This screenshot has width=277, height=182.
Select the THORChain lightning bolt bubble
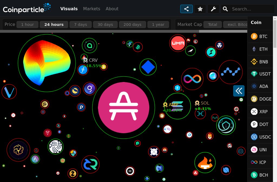(211, 52)
